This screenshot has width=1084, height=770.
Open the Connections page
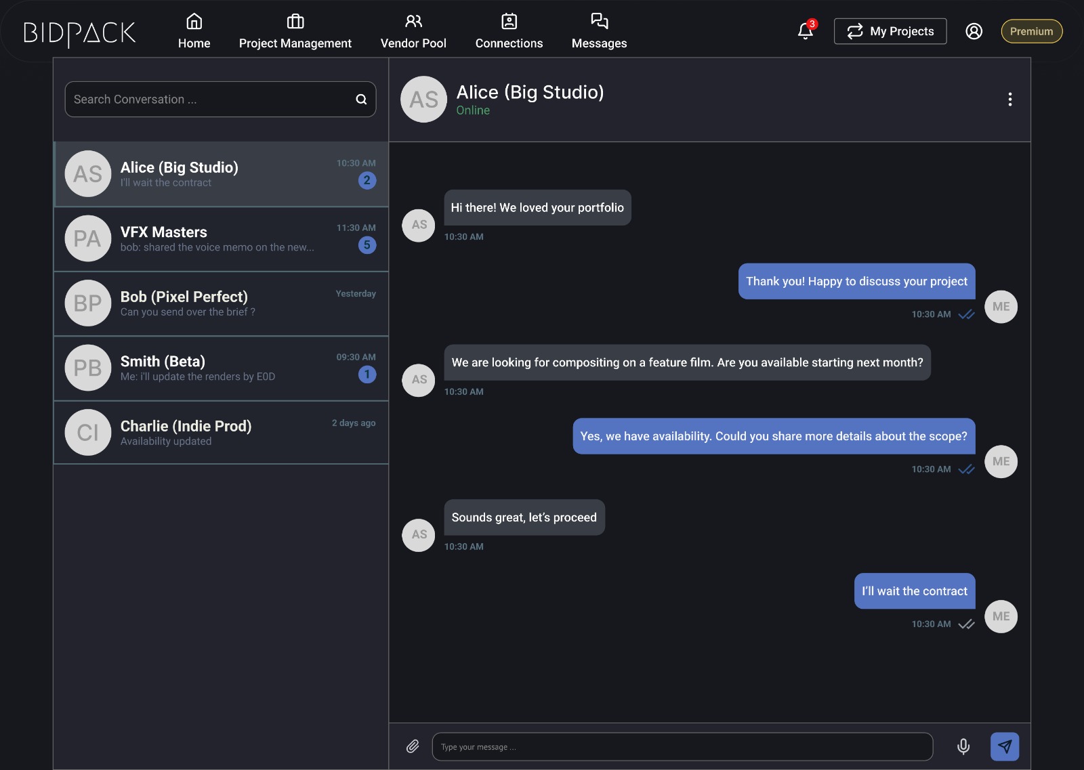tap(509, 32)
